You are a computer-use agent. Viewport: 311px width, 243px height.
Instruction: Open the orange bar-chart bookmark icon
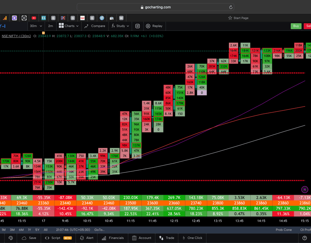point(4,18)
